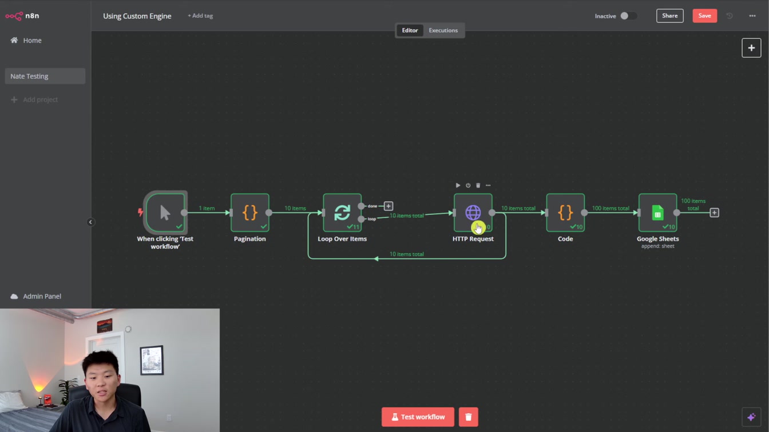
Task: Add node after Google Sheets output
Action: coord(714,213)
